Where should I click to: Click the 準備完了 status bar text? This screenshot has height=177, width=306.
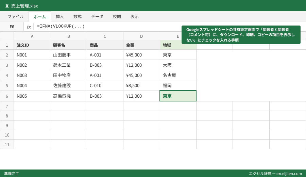click(12, 174)
